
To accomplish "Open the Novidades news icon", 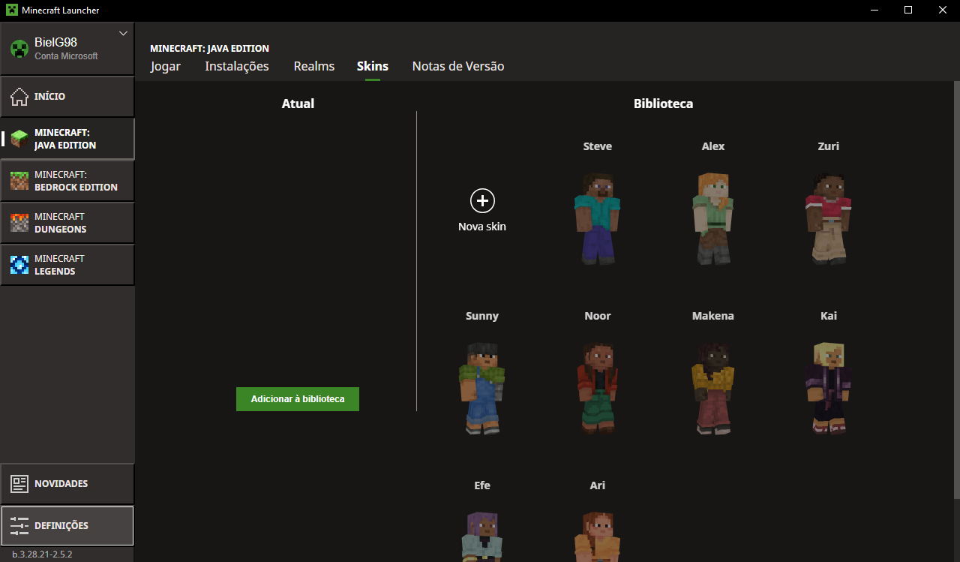I will click(19, 484).
